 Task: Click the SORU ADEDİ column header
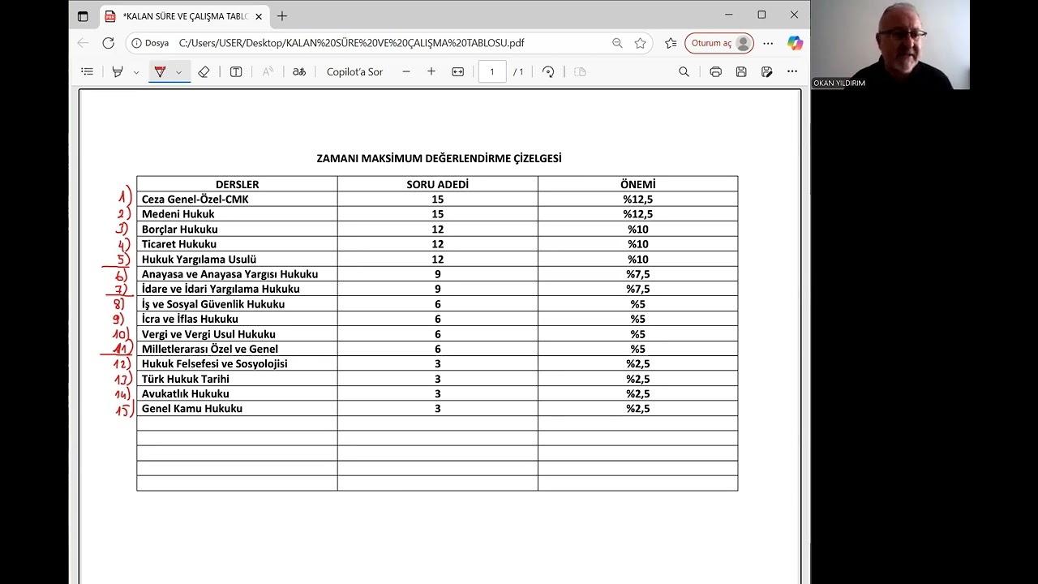click(x=438, y=184)
